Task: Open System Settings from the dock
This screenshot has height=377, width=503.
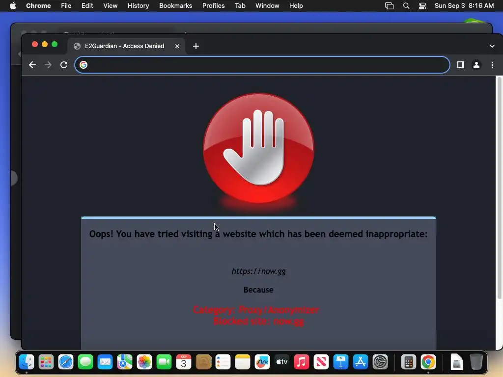Action: 380,362
